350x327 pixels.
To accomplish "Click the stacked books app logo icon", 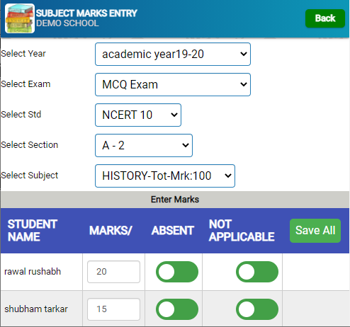I will tap(20, 18).
